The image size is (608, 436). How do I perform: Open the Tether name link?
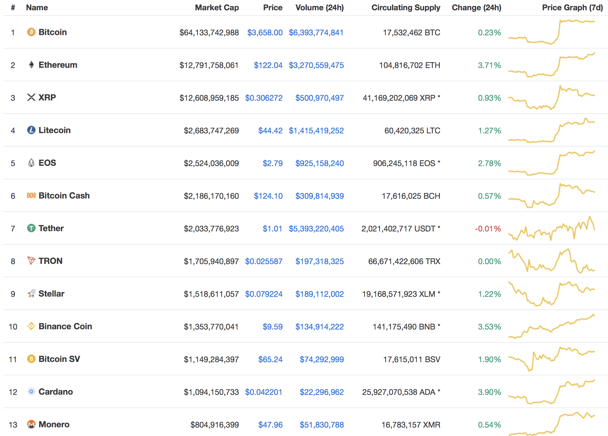[51, 228]
